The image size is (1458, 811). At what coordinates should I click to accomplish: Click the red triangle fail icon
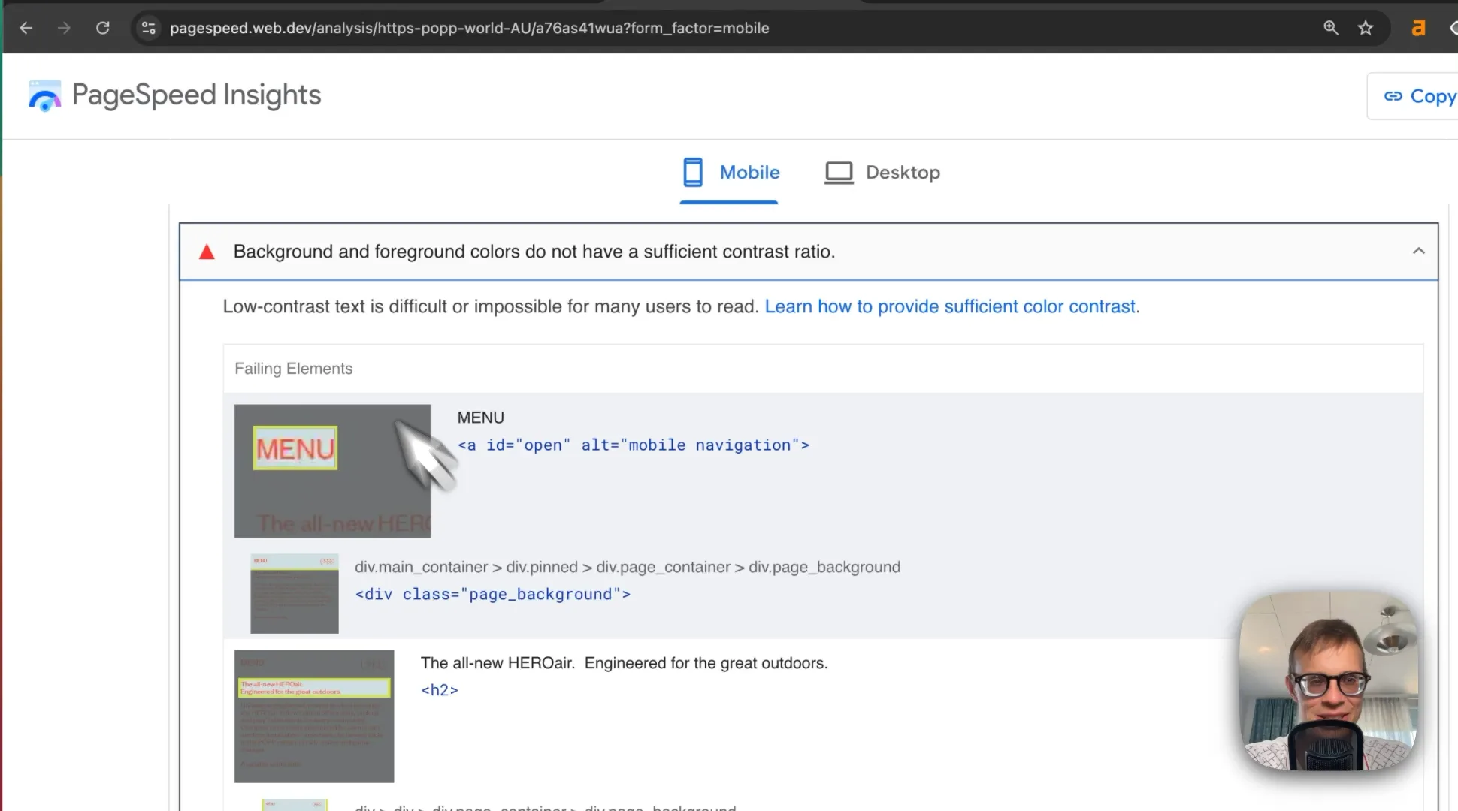207,252
